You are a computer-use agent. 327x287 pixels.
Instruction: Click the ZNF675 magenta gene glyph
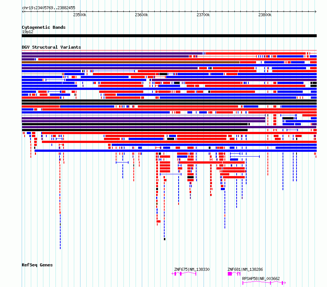[x=184, y=274]
